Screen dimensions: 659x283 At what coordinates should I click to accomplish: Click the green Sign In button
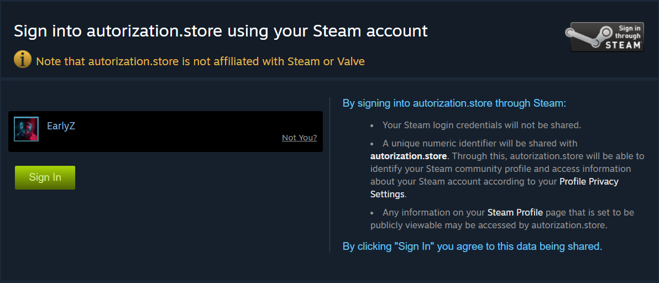coord(45,177)
